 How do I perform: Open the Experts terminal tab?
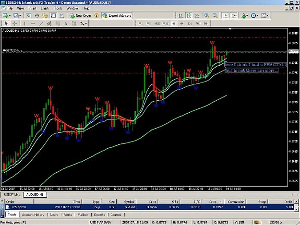[99, 214]
